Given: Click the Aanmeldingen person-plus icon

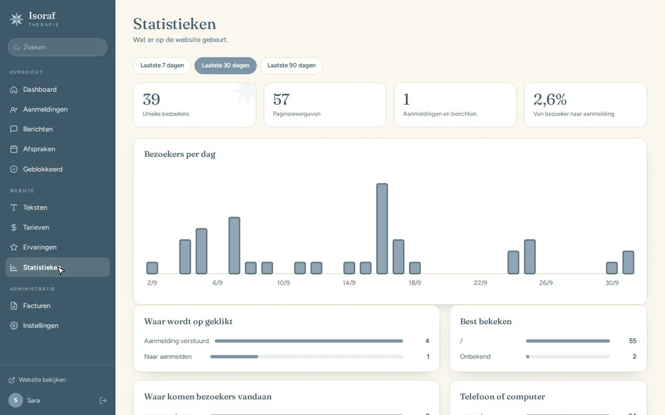Looking at the screenshot, I should [x=14, y=110].
